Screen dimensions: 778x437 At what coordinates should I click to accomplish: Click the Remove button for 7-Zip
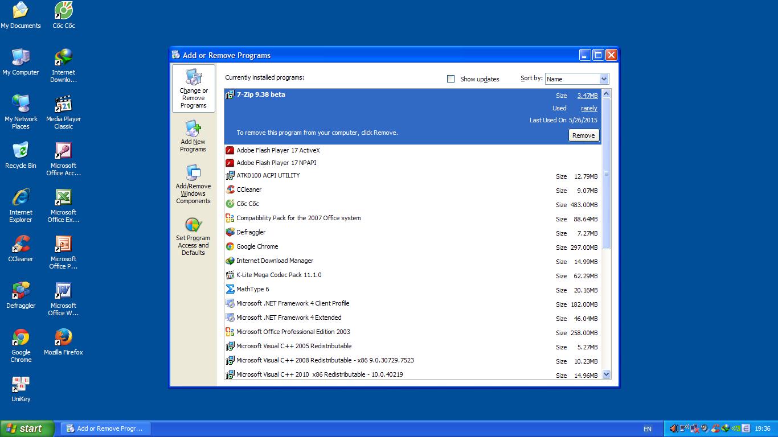point(583,135)
